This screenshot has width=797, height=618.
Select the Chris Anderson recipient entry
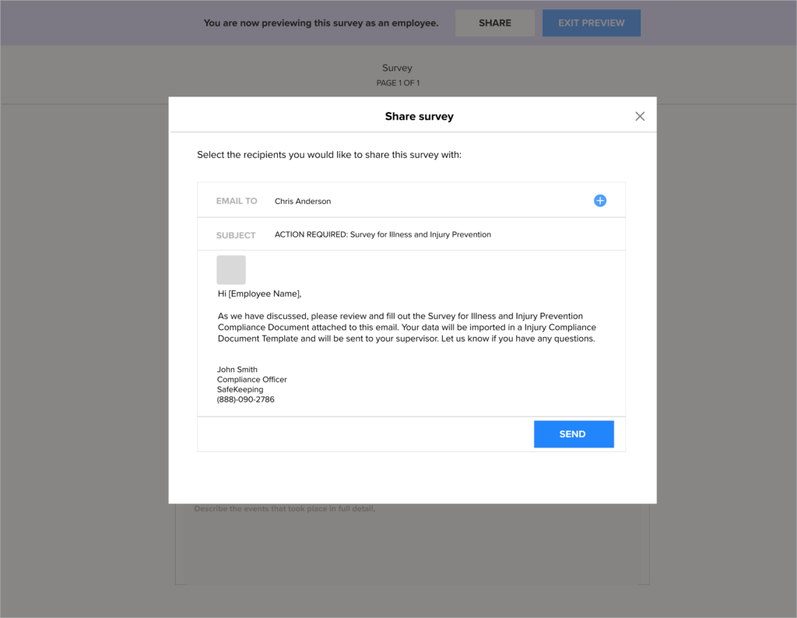pyautogui.click(x=303, y=202)
